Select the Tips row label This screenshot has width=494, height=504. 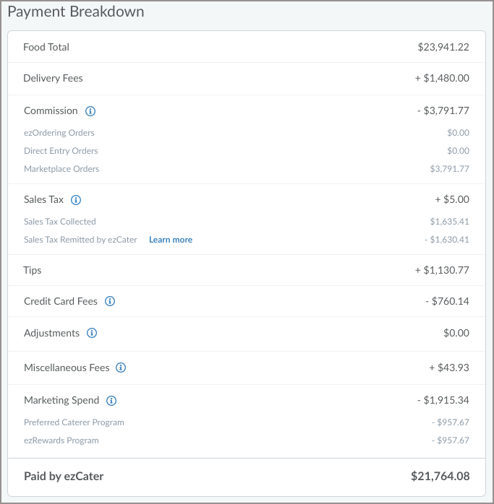click(x=33, y=270)
